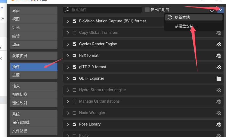
Task: Click Blender icon on FBX format row
Action: tap(219, 55)
